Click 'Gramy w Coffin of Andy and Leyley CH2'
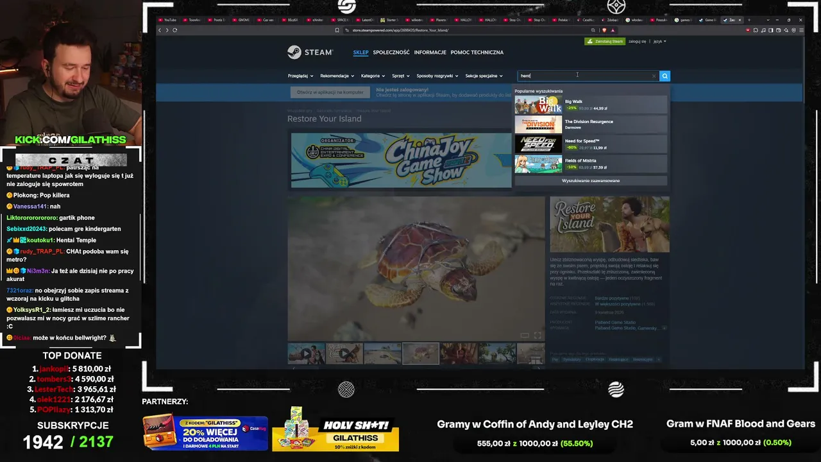Image resolution: width=821 pixels, height=462 pixels. (x=535, y=424)
